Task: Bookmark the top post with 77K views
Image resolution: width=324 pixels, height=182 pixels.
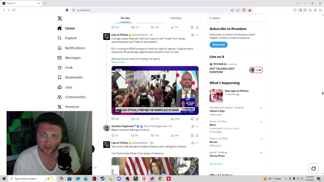Action: (x=192, y=27)
